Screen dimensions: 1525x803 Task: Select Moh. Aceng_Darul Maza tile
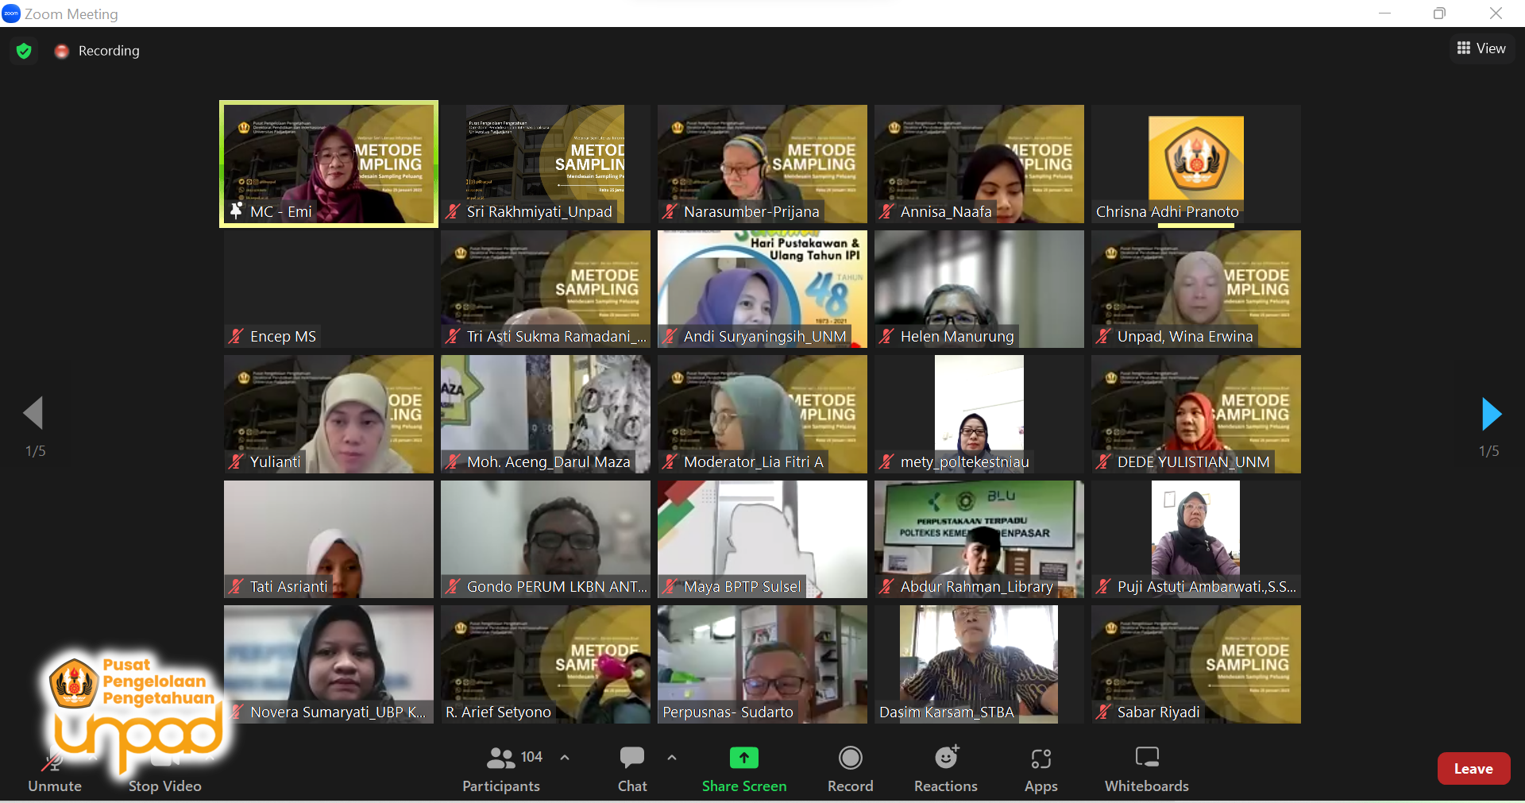coord(546,414)
